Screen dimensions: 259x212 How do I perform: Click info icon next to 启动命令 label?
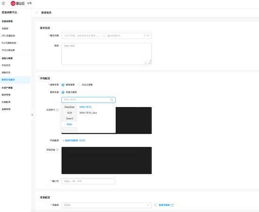point(57,110)
